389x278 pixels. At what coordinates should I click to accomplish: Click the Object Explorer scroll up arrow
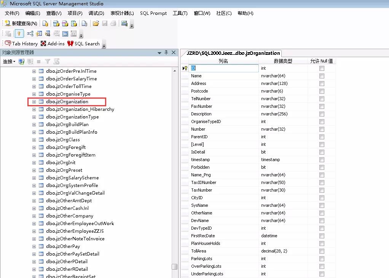pos(175,71)
